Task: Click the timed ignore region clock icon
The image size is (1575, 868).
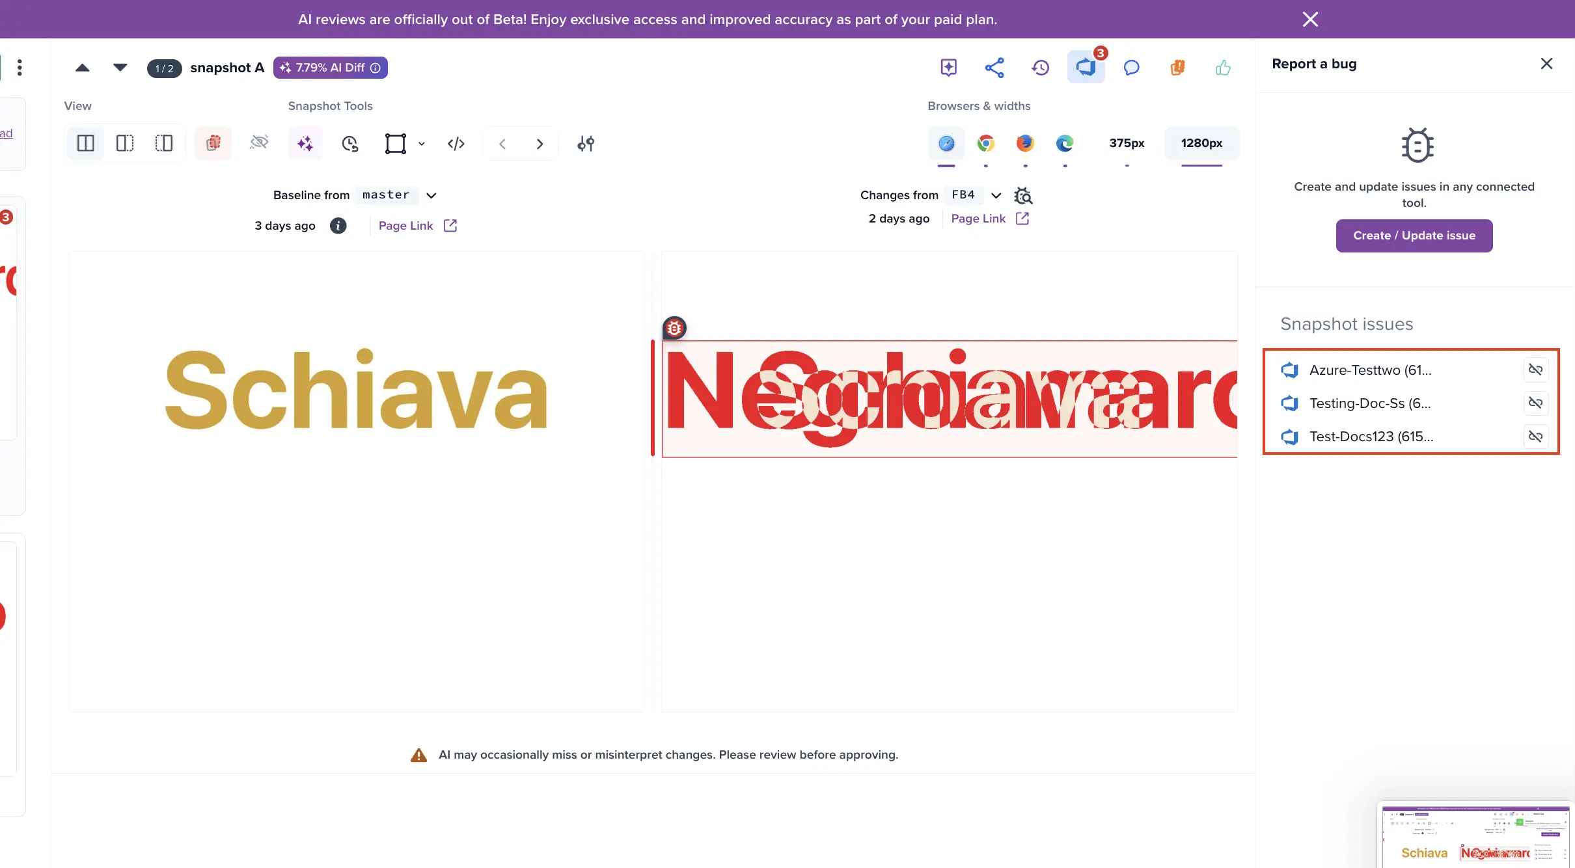Action: 350,143
